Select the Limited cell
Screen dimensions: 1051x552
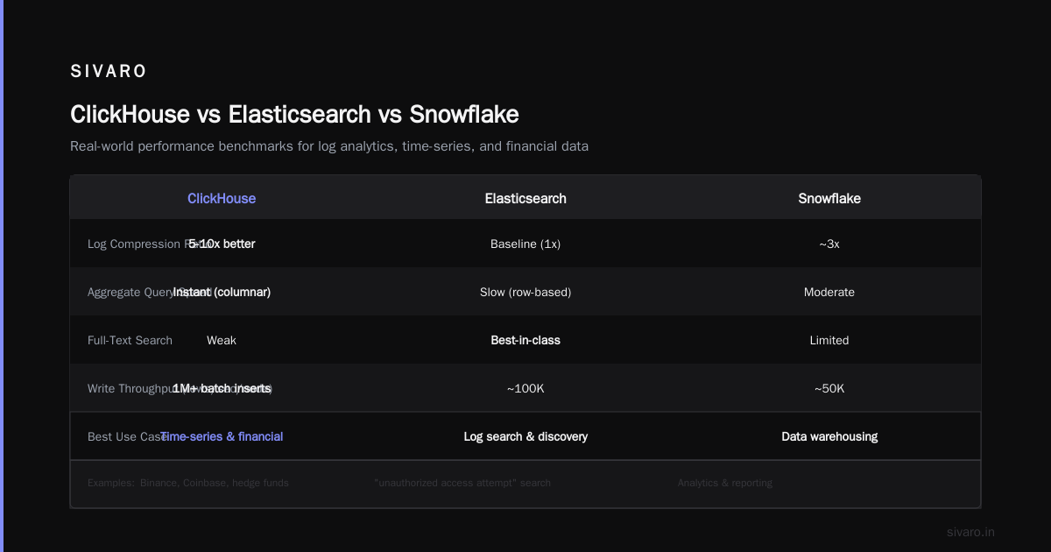pos(829,341)
